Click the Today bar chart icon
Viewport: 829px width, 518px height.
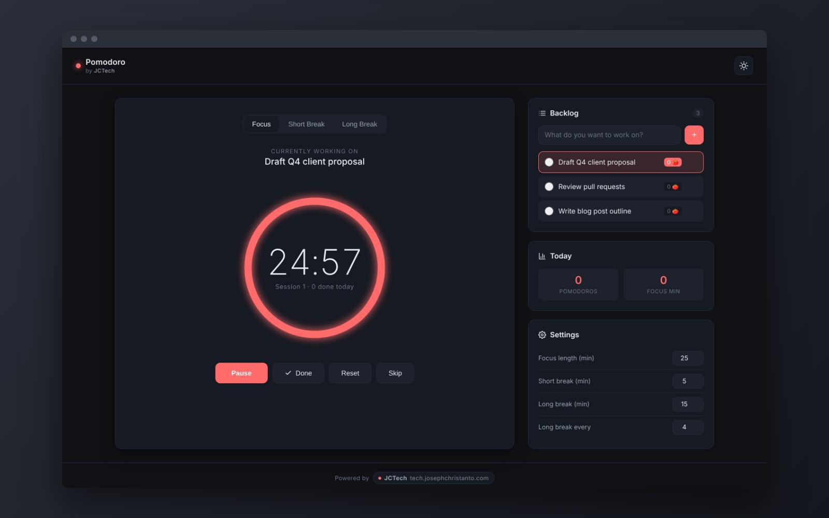[542, 256]
